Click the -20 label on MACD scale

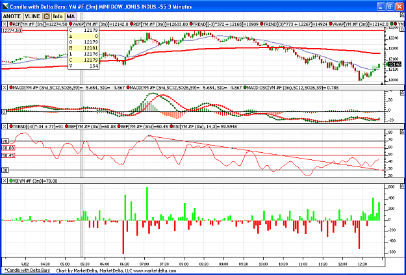(x=390, y=120)
